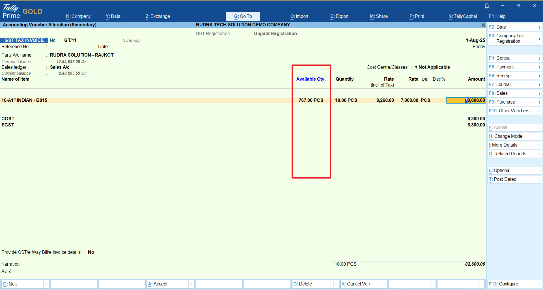The image size is (543, 290).
Task: Open the K: Company menu
Action: pyautogui.click(x=78, y=16)
